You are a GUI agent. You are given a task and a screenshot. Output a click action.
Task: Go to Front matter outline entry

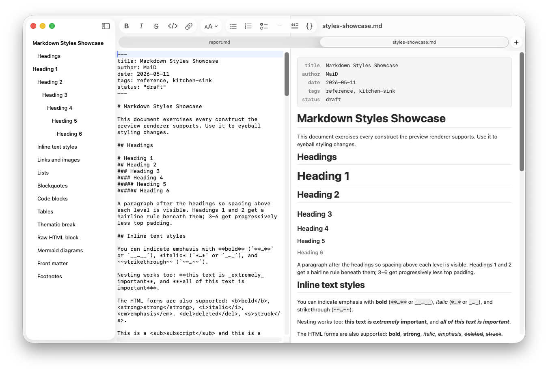click(x=52, y=263)
